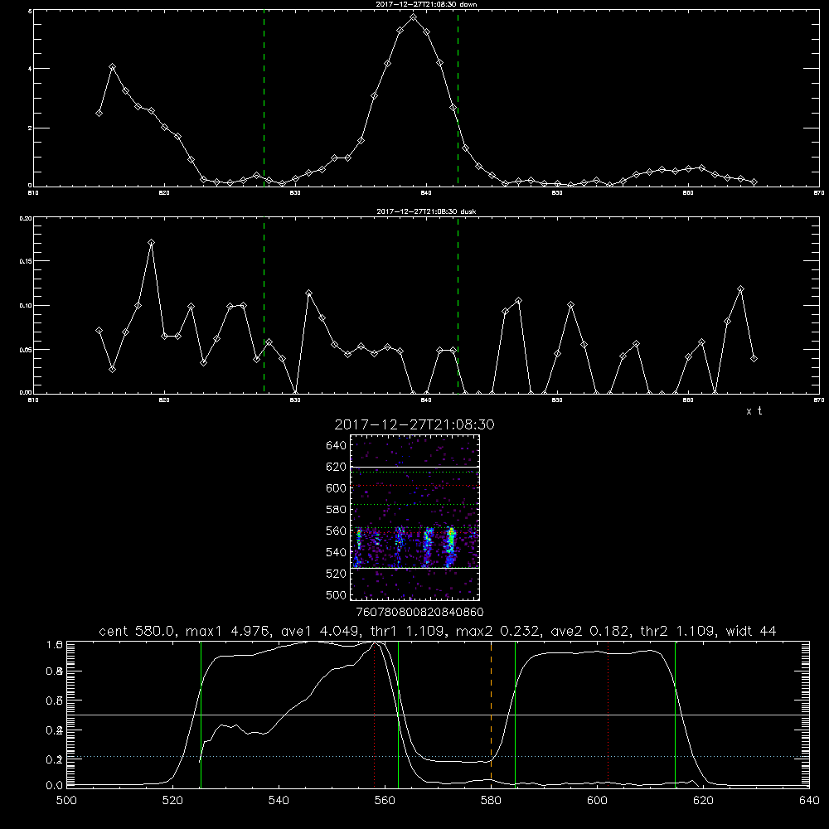Click the heatmap title '2017-12-27T21:08:30'

[x=414, y=424]
